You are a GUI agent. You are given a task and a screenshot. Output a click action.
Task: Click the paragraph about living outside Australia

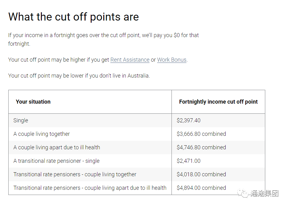(x=79, y=76)
